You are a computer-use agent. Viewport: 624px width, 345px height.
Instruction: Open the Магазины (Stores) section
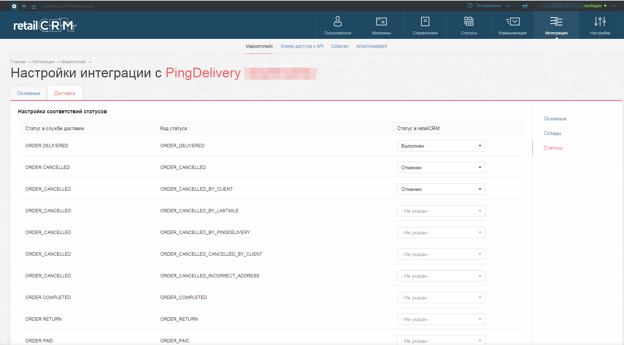coord(381,25)
